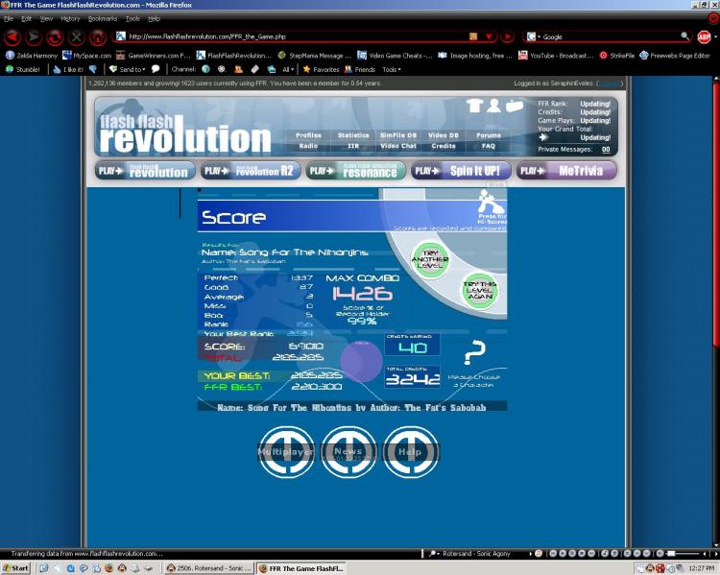The width and height of the screenshot is (720, 575).
Task: Click the Play Spin It UP! button
Action: [x=461, y=171]
